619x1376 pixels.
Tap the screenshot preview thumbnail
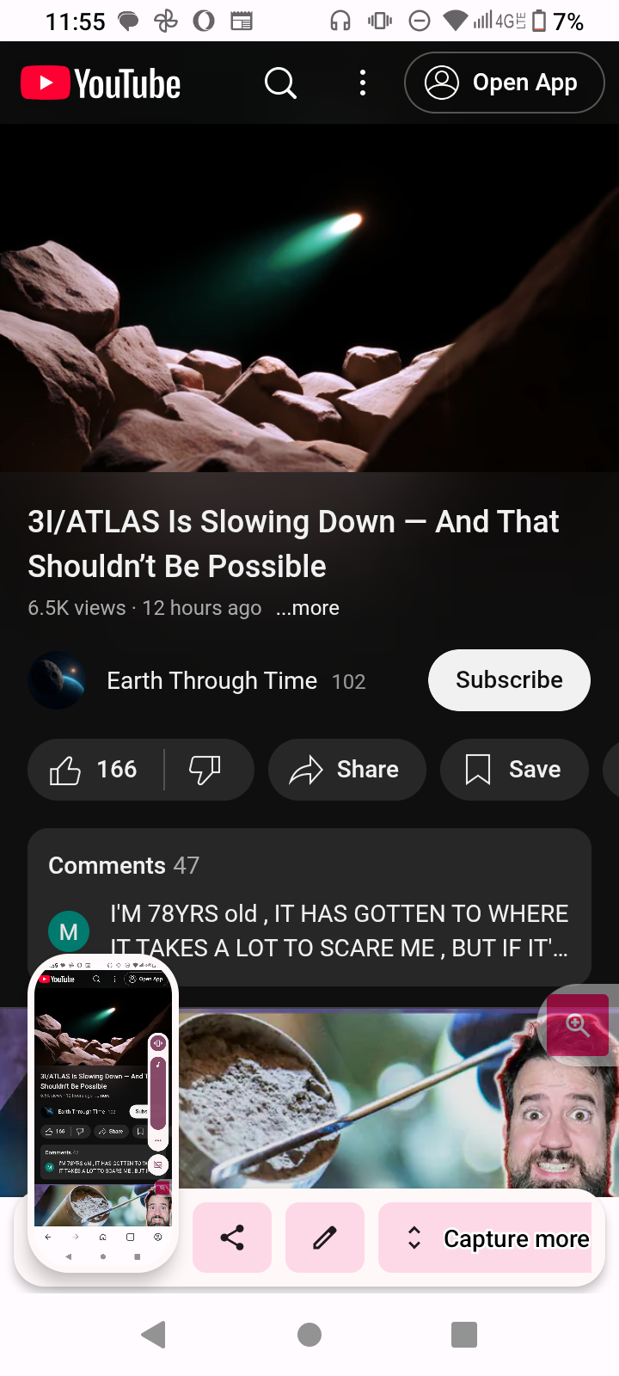pyautogui.click(x=103, y=1113)
